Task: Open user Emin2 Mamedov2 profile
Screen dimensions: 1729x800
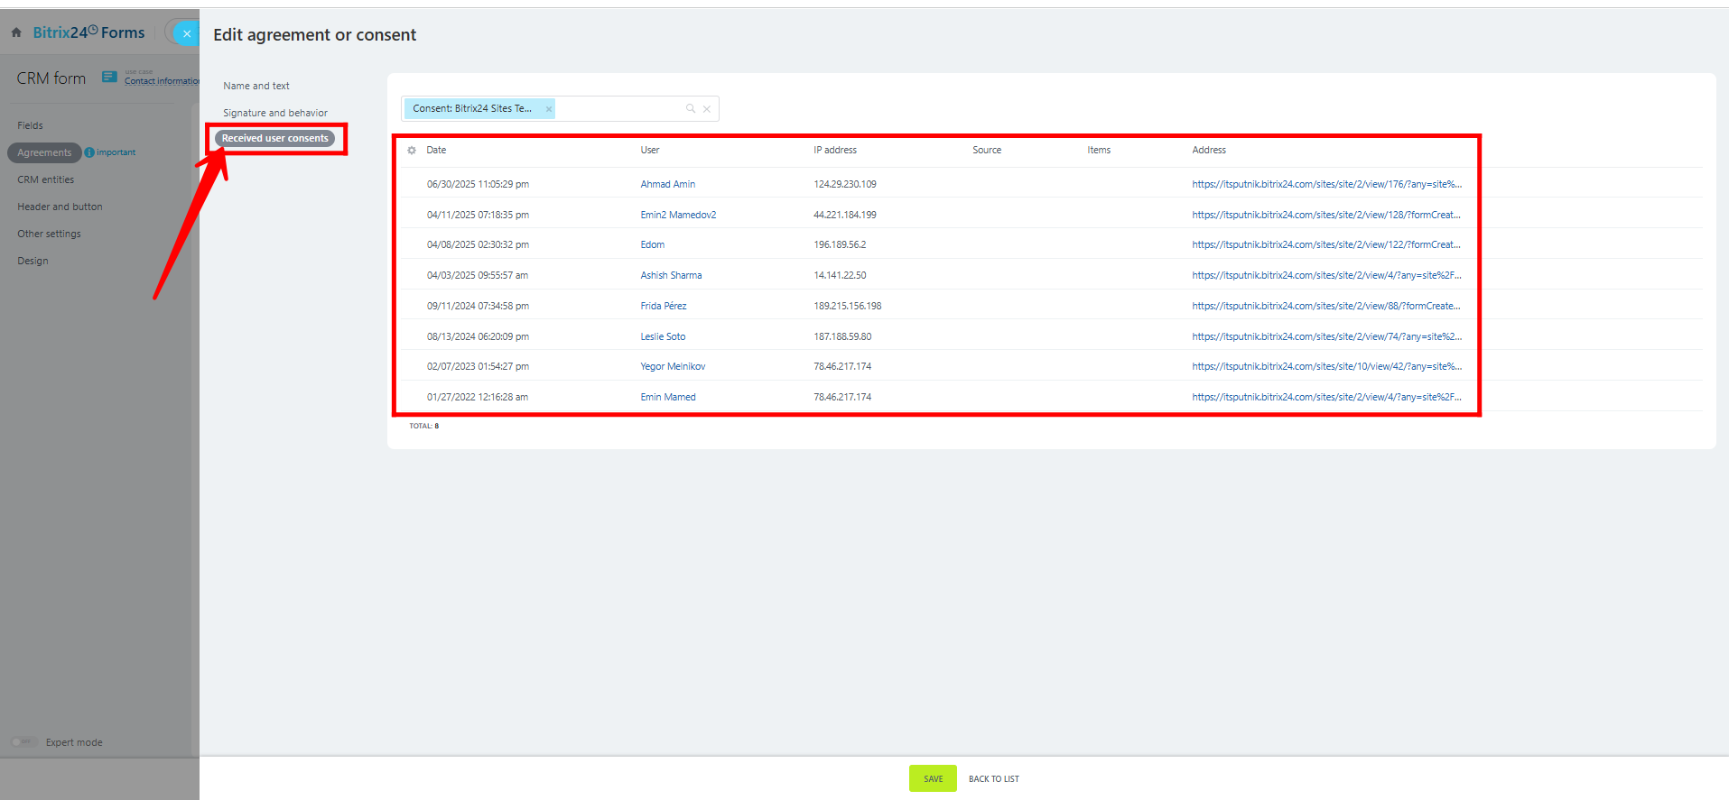Action: pyautogui.click(x=678, y=215)
